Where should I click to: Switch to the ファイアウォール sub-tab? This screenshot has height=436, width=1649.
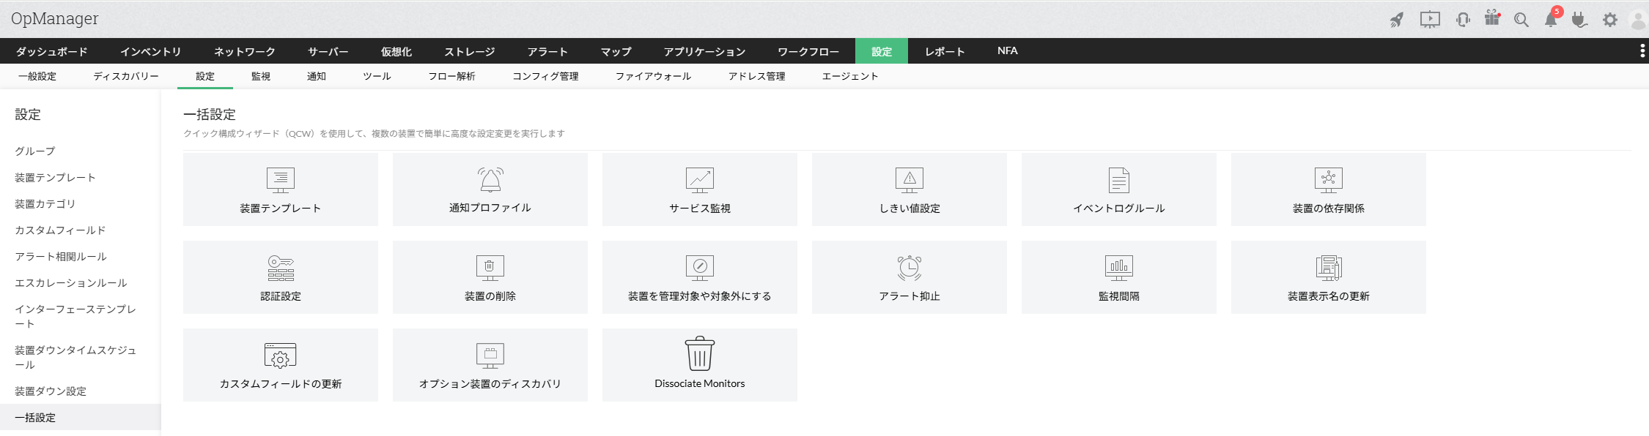(654, 76)
